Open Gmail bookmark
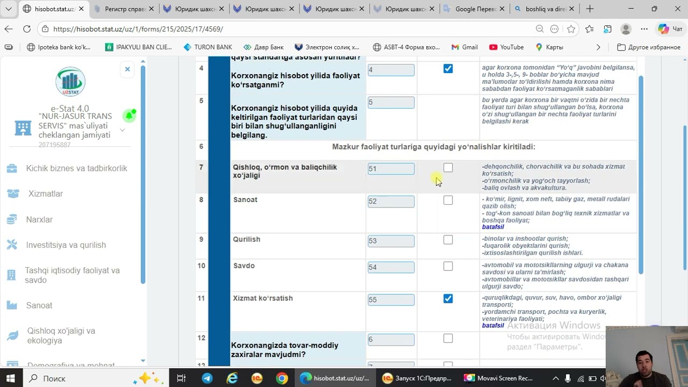 [x=464, y=47]
